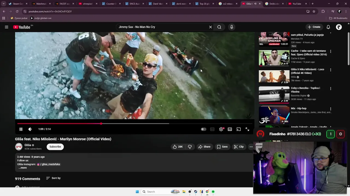Screen dimensions: 350x196
Task: Open YouTube notifications bell
Action: (328, 27)
